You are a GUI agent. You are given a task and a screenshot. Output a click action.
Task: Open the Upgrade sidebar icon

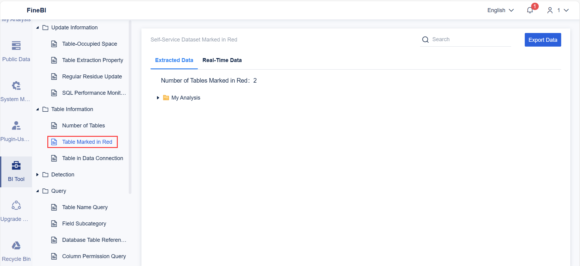[x=16, y=205]
